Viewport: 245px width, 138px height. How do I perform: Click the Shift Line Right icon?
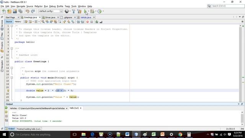click(82, 22)
